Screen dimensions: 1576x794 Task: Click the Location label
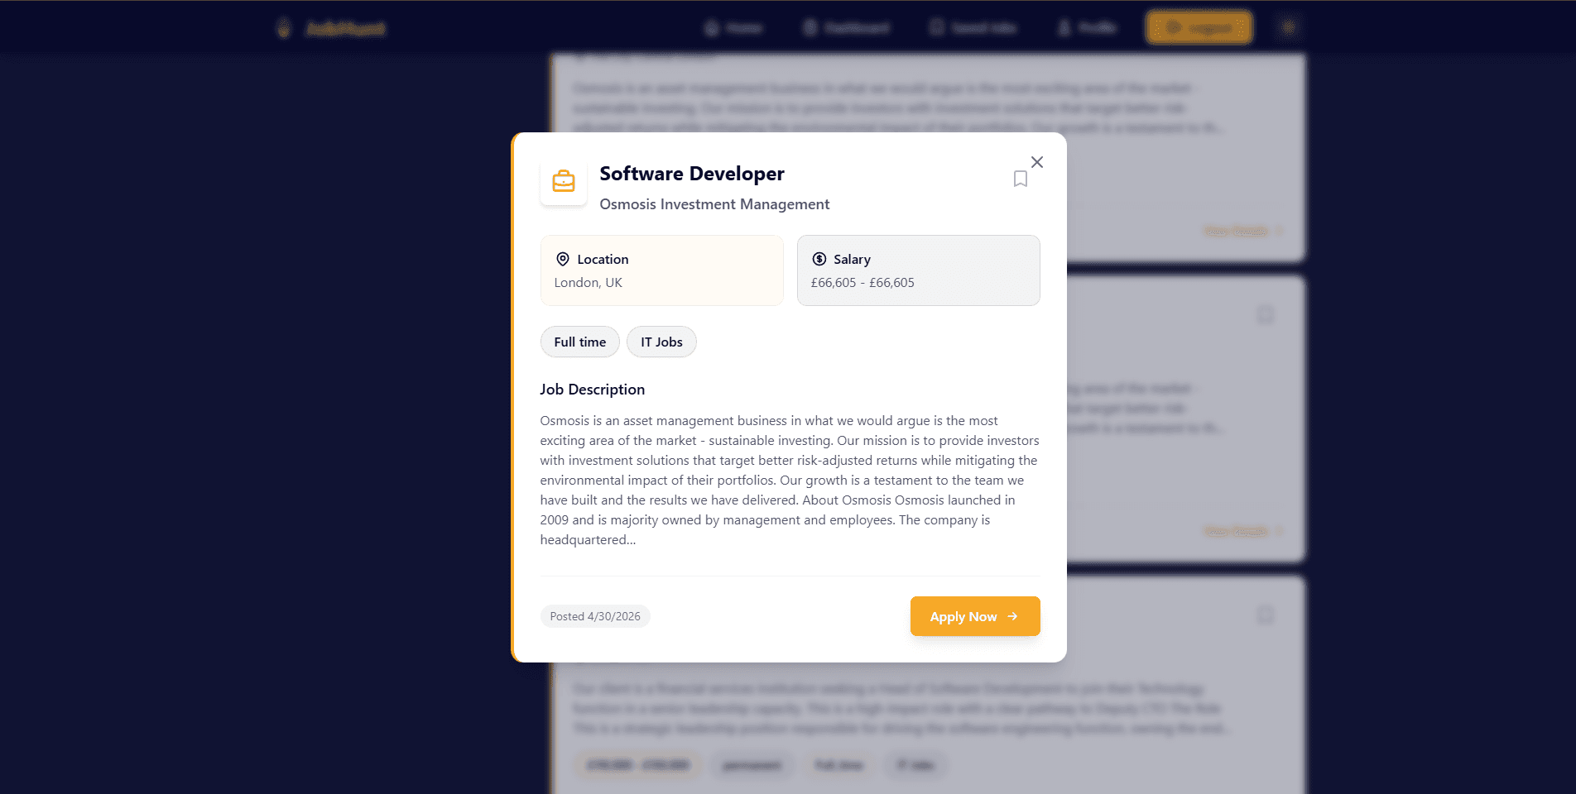[603, 259]
